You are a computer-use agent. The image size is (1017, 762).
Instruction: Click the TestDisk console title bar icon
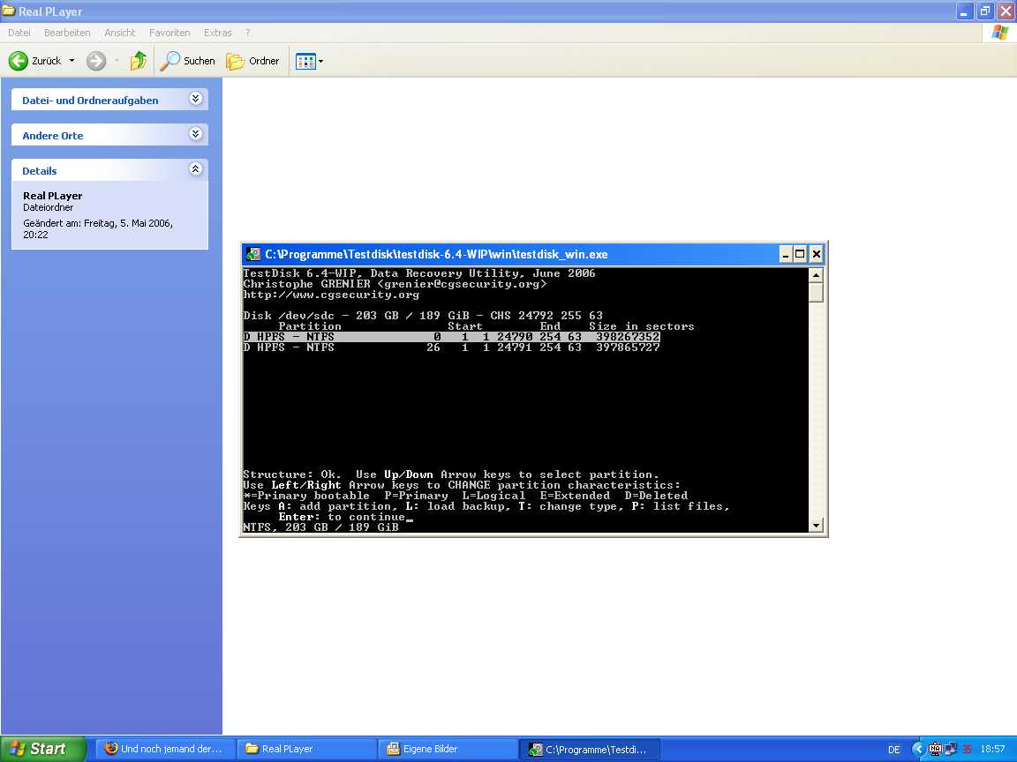(253, 254)
